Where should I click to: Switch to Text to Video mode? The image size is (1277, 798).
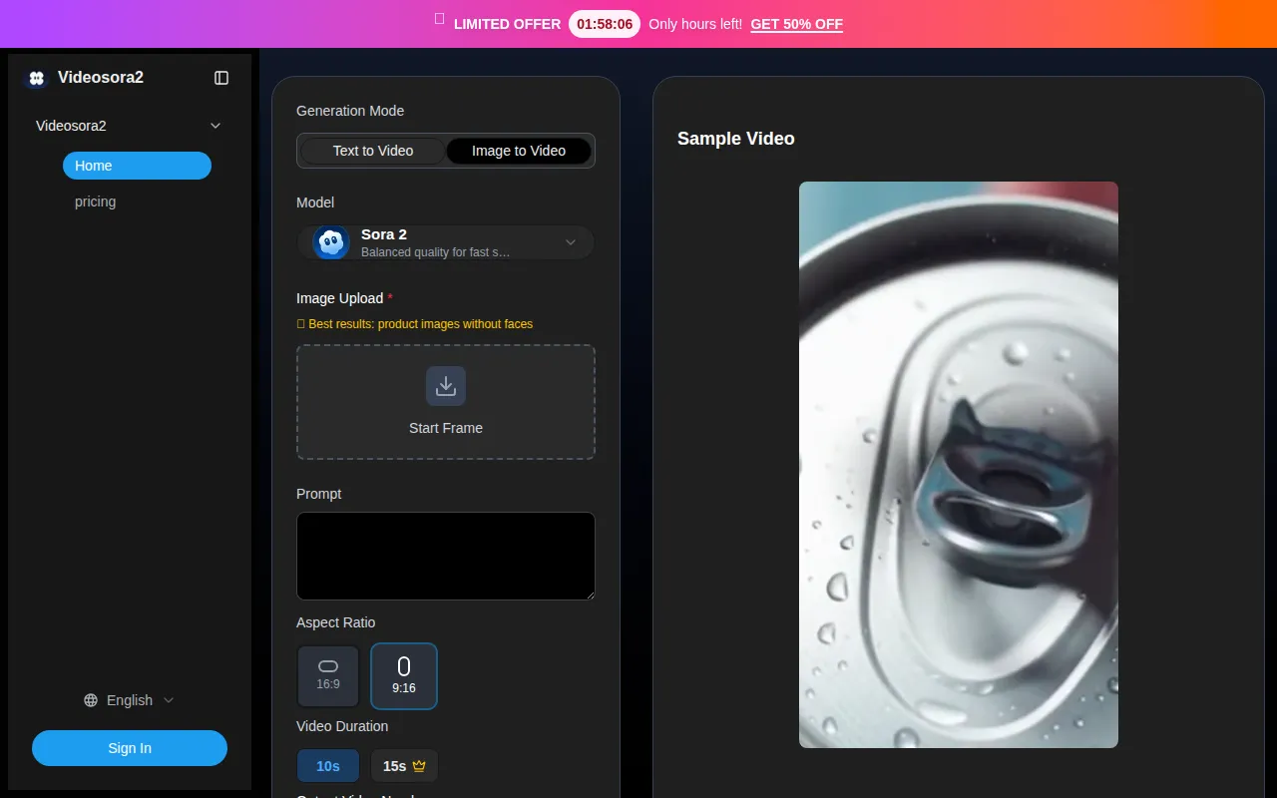(x=373, y=151)
